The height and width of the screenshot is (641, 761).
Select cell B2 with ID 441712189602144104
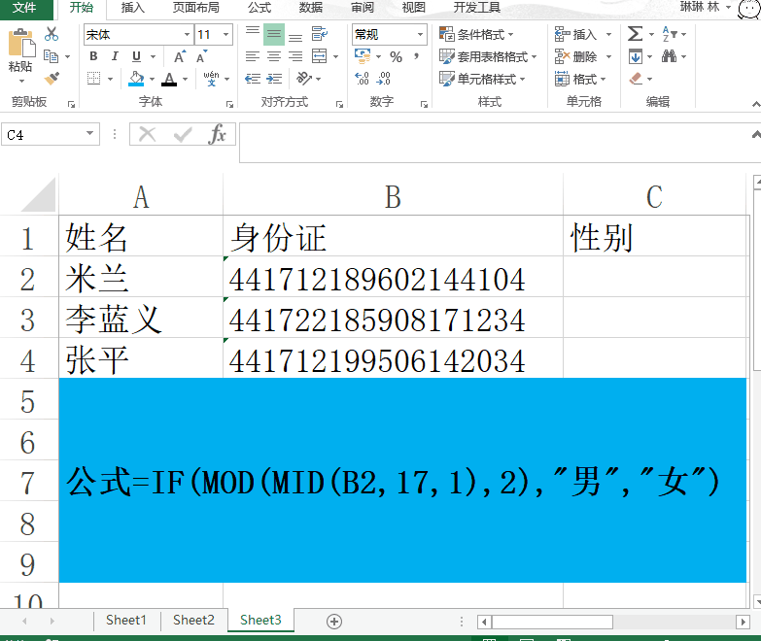pyautogui.click(x=393, y=277)
